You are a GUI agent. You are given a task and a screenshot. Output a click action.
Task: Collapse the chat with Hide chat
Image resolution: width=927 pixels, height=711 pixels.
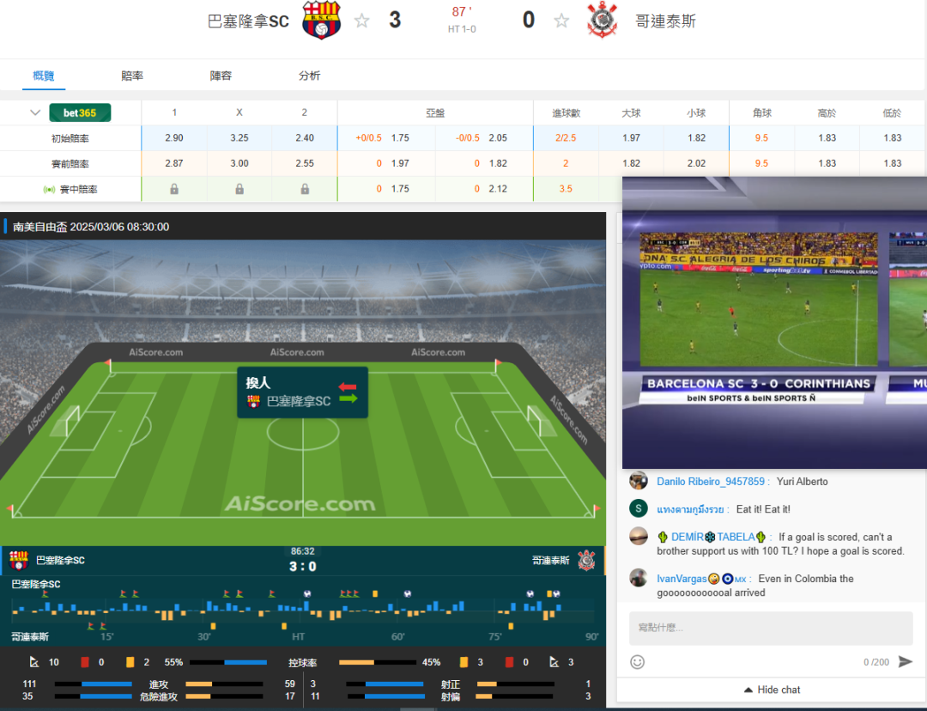(x=772, y=690)
